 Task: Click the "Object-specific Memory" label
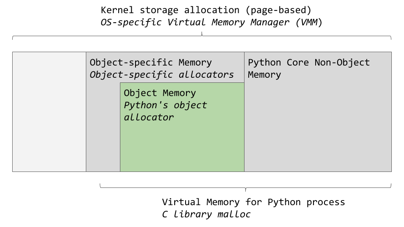click(x=151, y=63)
